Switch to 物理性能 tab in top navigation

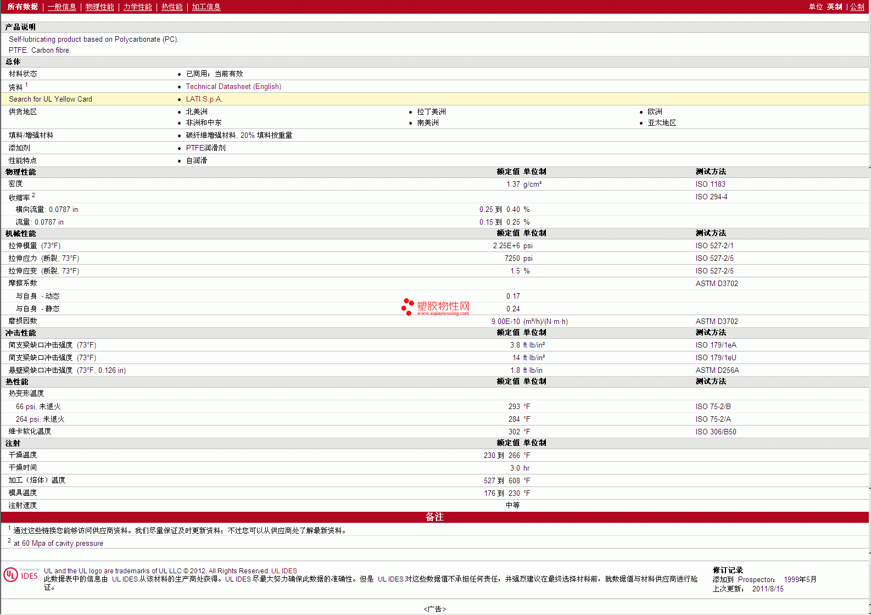[x=99, y=7]
